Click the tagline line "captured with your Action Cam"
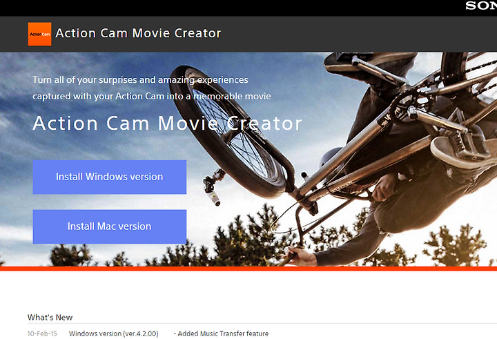 click(x=152, y=96)
